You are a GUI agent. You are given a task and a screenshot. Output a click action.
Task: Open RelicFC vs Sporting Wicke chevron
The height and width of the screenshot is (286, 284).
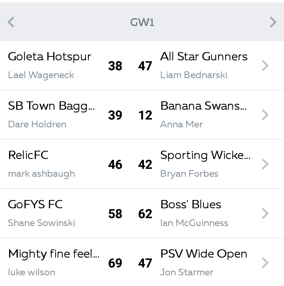(x=265, y=164)
